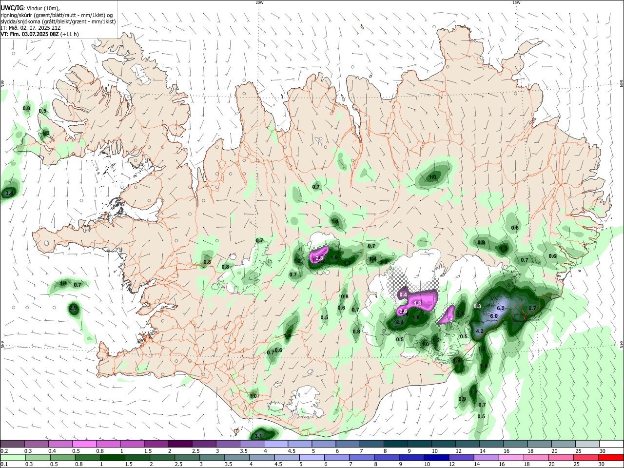Click the 0.4 value in the purple snow area
Screen dimensions: 624x468
coord(403,295)
